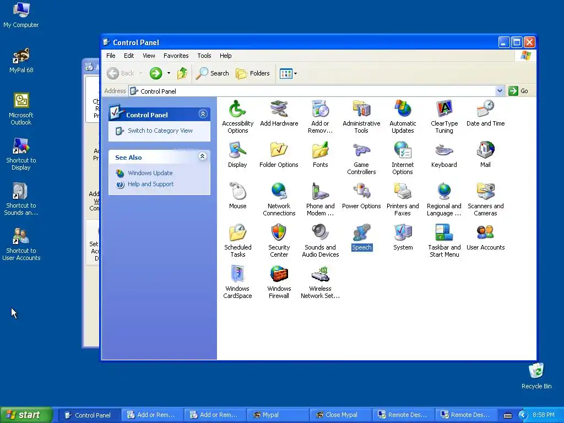The height and width of the screenshot is (423, 564).
Task: Open the Favorites menu
Action: 176,56
